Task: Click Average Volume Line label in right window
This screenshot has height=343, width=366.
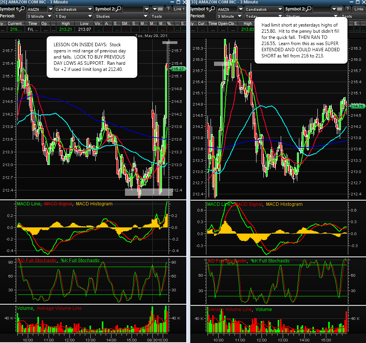Action: [230, 309]
